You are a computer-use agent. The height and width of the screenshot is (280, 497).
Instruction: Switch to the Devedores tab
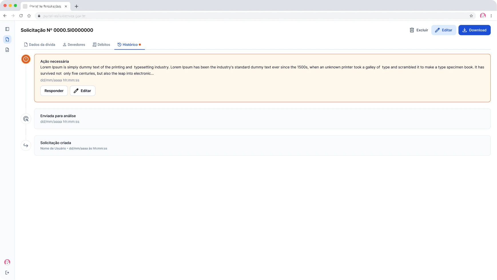click(x=74, y=45)
